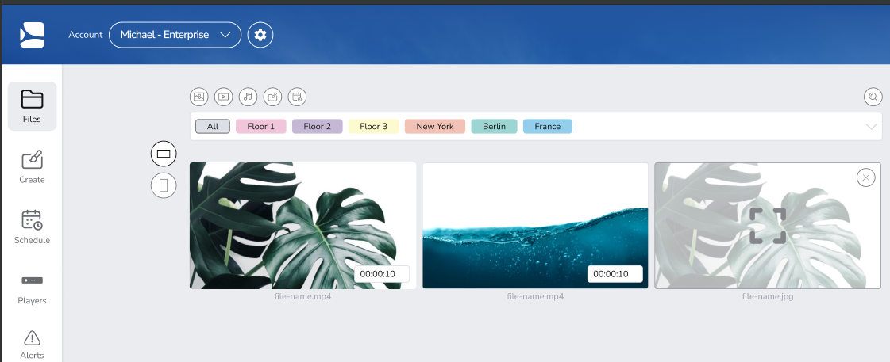This screenshot has height=362, width=890.
Task: Filter by the Floor 2 tag
Action: [318, 126]
